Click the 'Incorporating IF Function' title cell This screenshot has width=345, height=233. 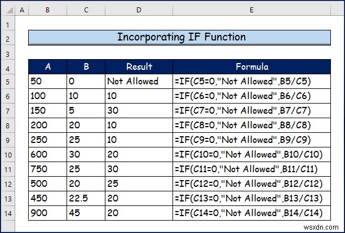[x=181, y=38]
